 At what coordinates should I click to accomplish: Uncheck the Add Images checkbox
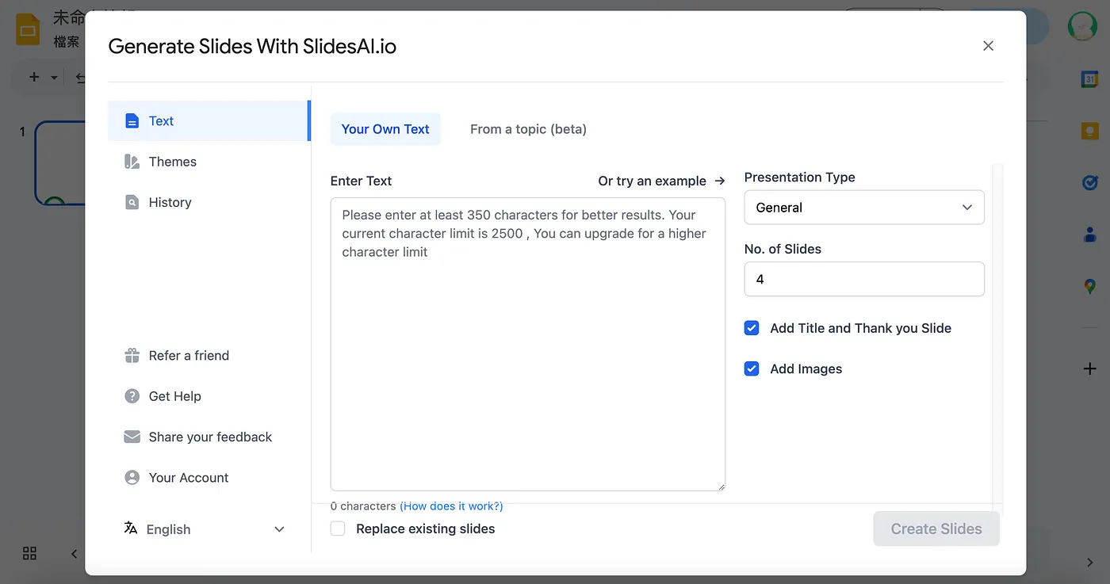(x=752, y=368)
